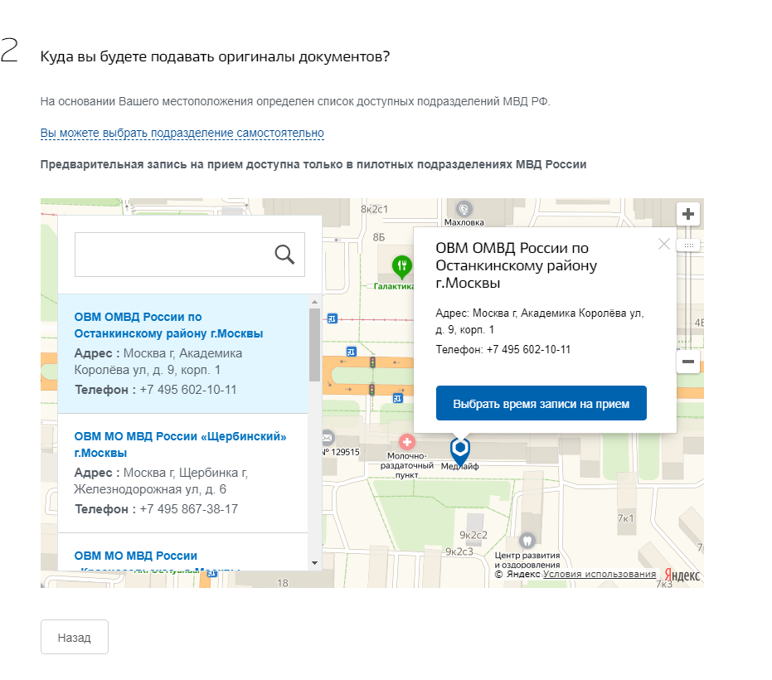Open link to choose department manually
772x680 pixels.
[182, 133]
